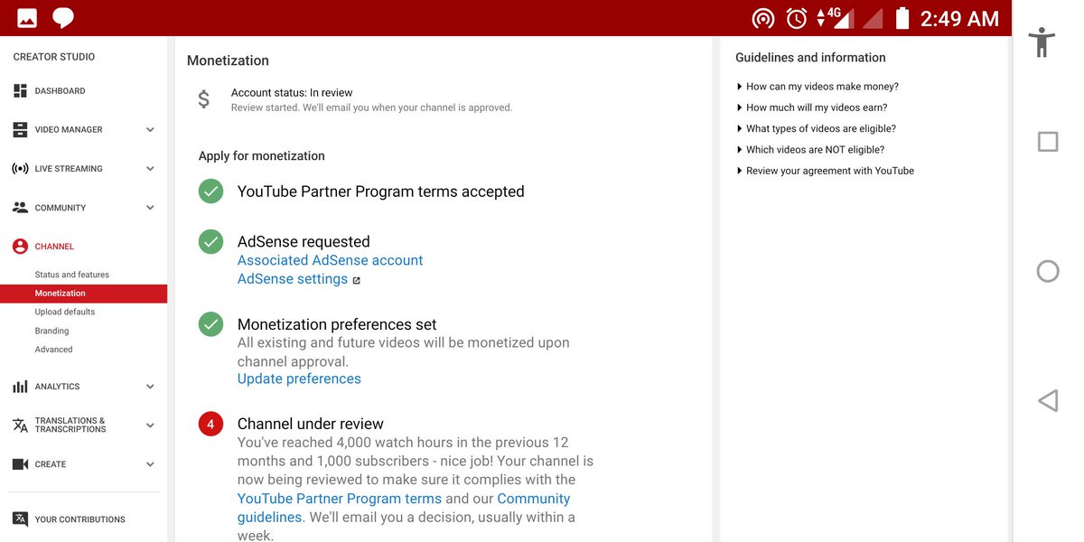Expand the Analytics chevron
The image size is (1084, 542).
(150, 387)
